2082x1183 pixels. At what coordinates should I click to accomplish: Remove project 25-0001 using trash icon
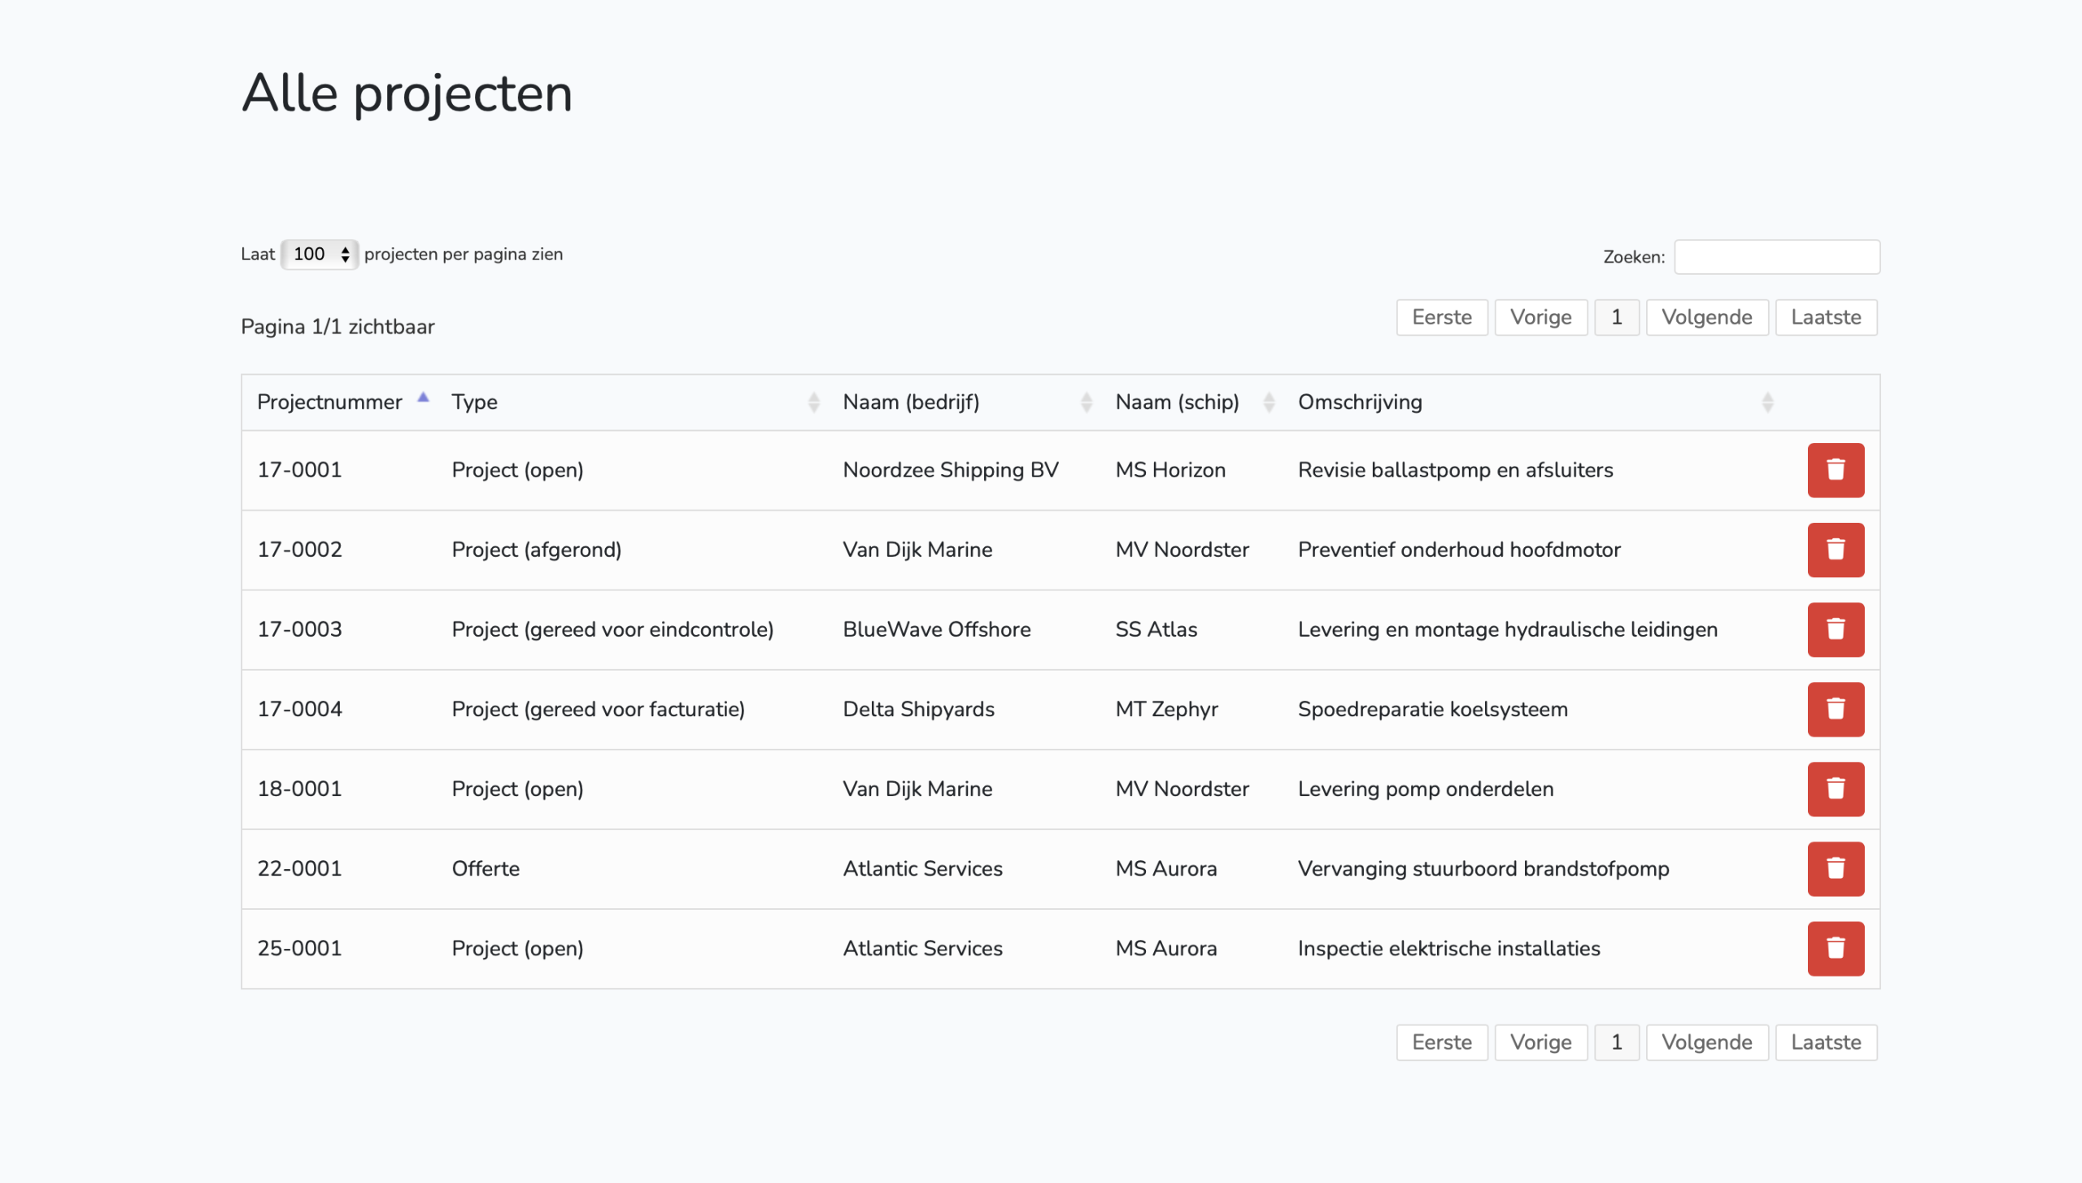point(1835,948)
